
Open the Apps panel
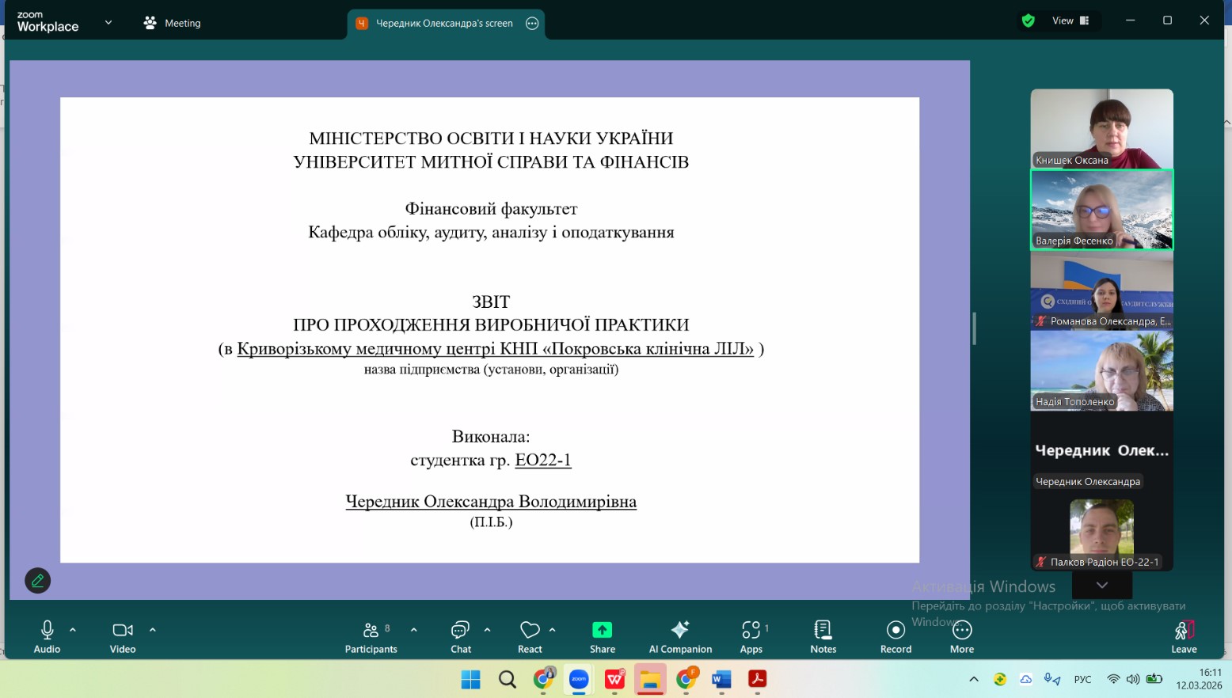751,637
